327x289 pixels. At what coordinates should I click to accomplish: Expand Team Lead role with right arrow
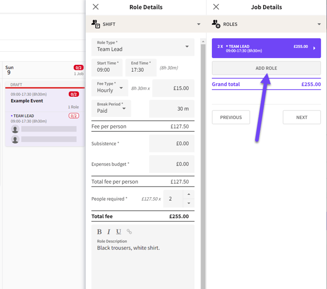(314, 48)
